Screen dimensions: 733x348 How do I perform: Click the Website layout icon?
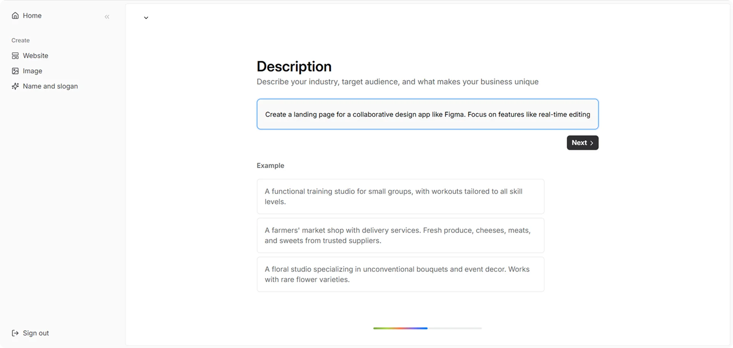click(x=15, y=56)
